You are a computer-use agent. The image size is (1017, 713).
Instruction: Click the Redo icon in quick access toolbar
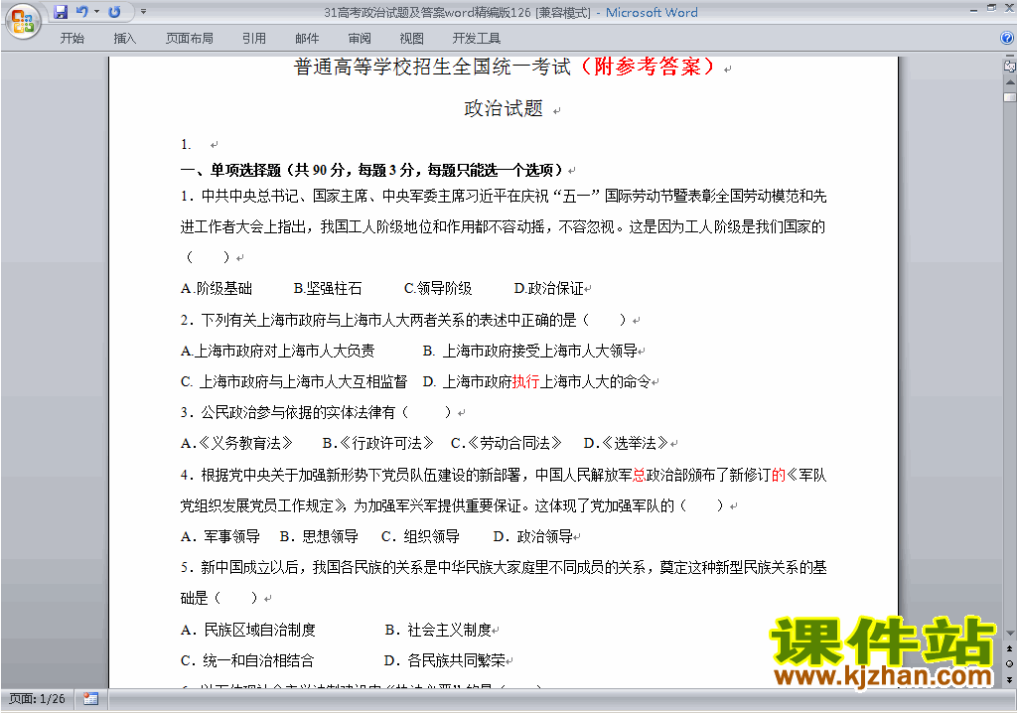pyautogui.click(x=115, y=12)
